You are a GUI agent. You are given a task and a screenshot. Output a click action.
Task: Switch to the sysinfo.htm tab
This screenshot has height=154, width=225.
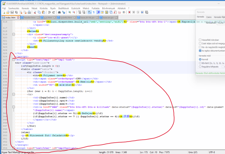66,18
